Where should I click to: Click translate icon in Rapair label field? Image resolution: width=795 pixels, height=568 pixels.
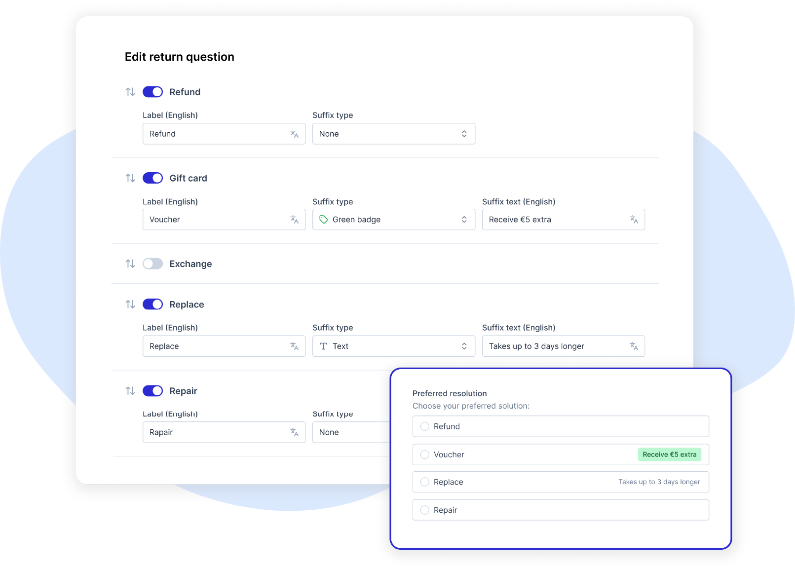click(295, 432)
